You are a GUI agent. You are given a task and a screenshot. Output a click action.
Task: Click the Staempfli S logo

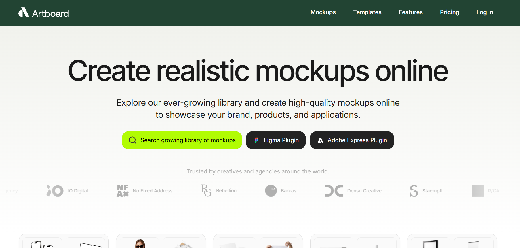pyautogui.click(x=414, y=191)
